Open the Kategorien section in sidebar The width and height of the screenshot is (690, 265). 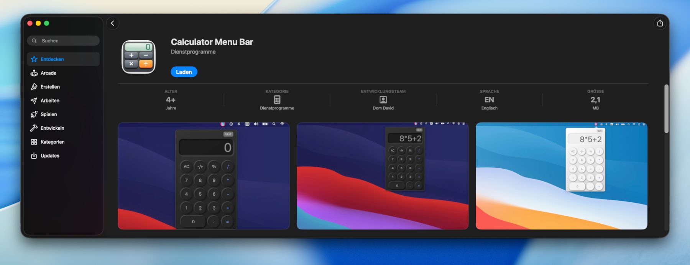53,142
